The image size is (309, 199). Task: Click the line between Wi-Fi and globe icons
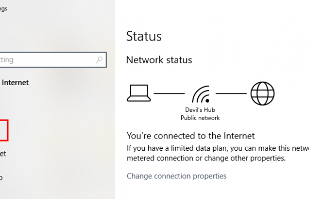[231, 93]
